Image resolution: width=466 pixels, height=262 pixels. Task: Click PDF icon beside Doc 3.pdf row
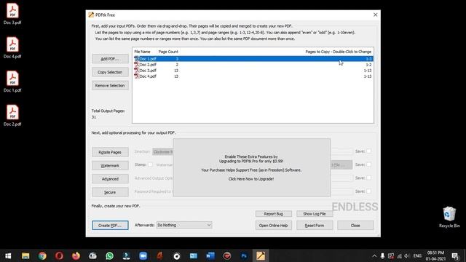(x=136, y=71)
